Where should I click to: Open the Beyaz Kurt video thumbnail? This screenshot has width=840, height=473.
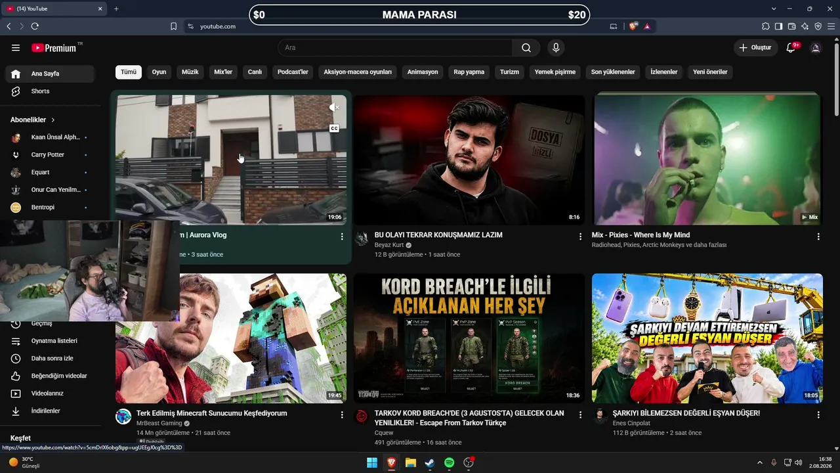(x=469, y=160)
